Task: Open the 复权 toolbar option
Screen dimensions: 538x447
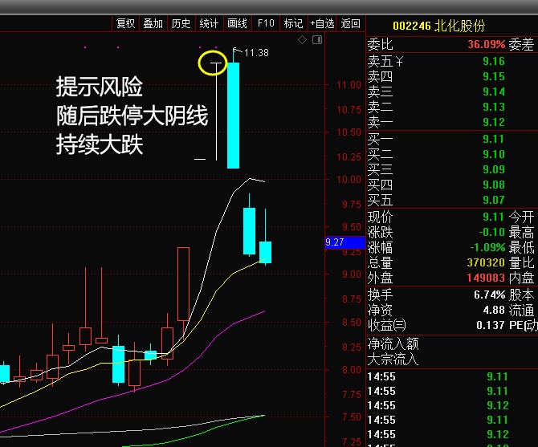Action: [x=125, y=23]
